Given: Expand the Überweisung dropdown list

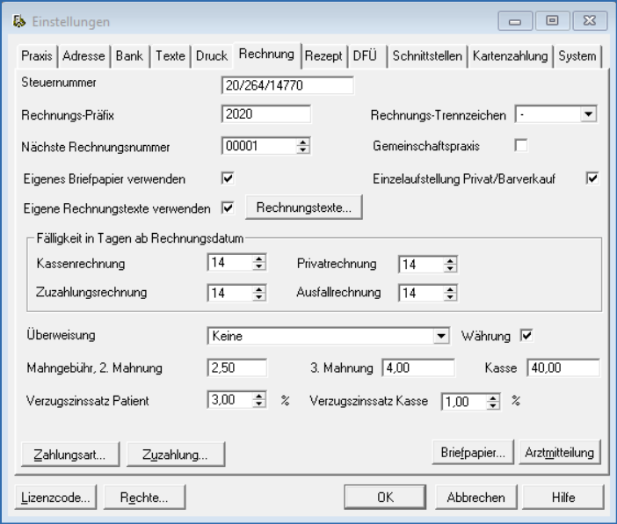Looking at the screenshot, I should [440, 336].
